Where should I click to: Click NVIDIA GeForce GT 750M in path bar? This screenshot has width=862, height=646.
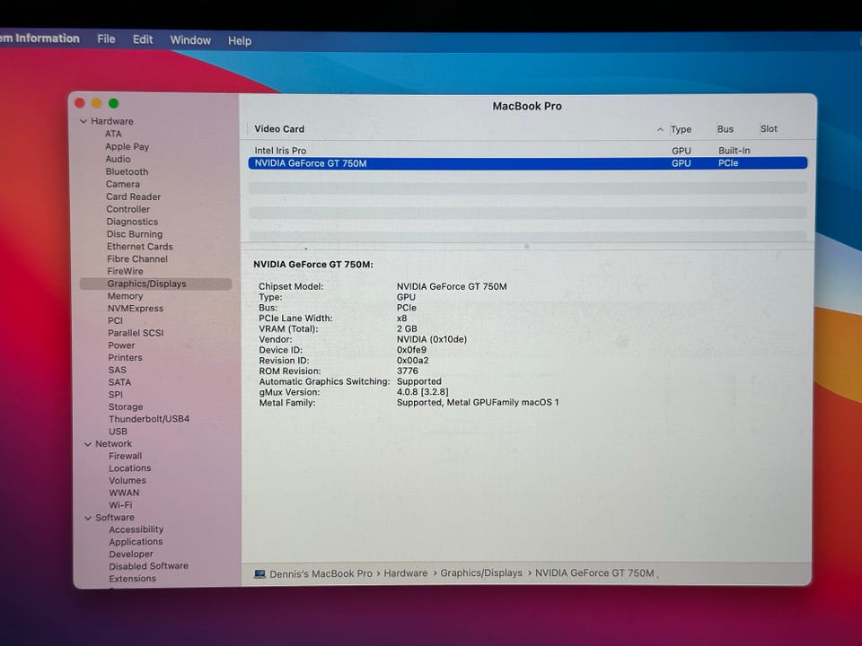click(594, 573)
